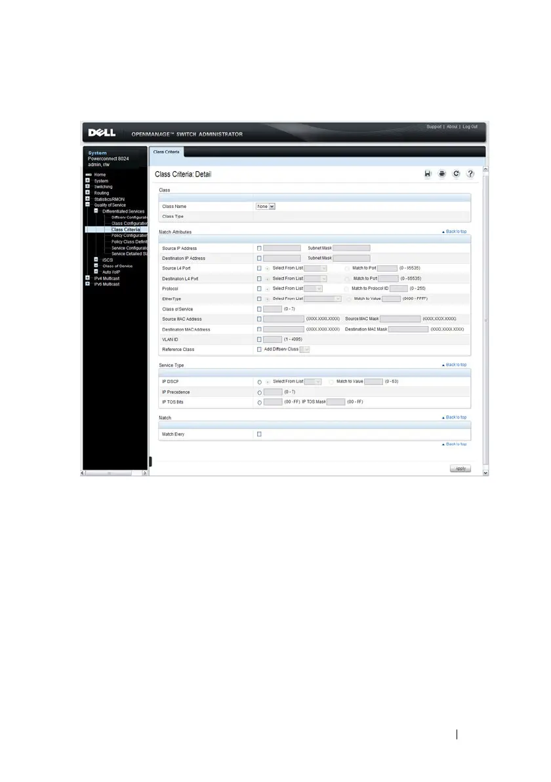This screenshot has height=782, width=551.
Task: Select the IP DSCP radio button
Action: [x=259, y=382]
